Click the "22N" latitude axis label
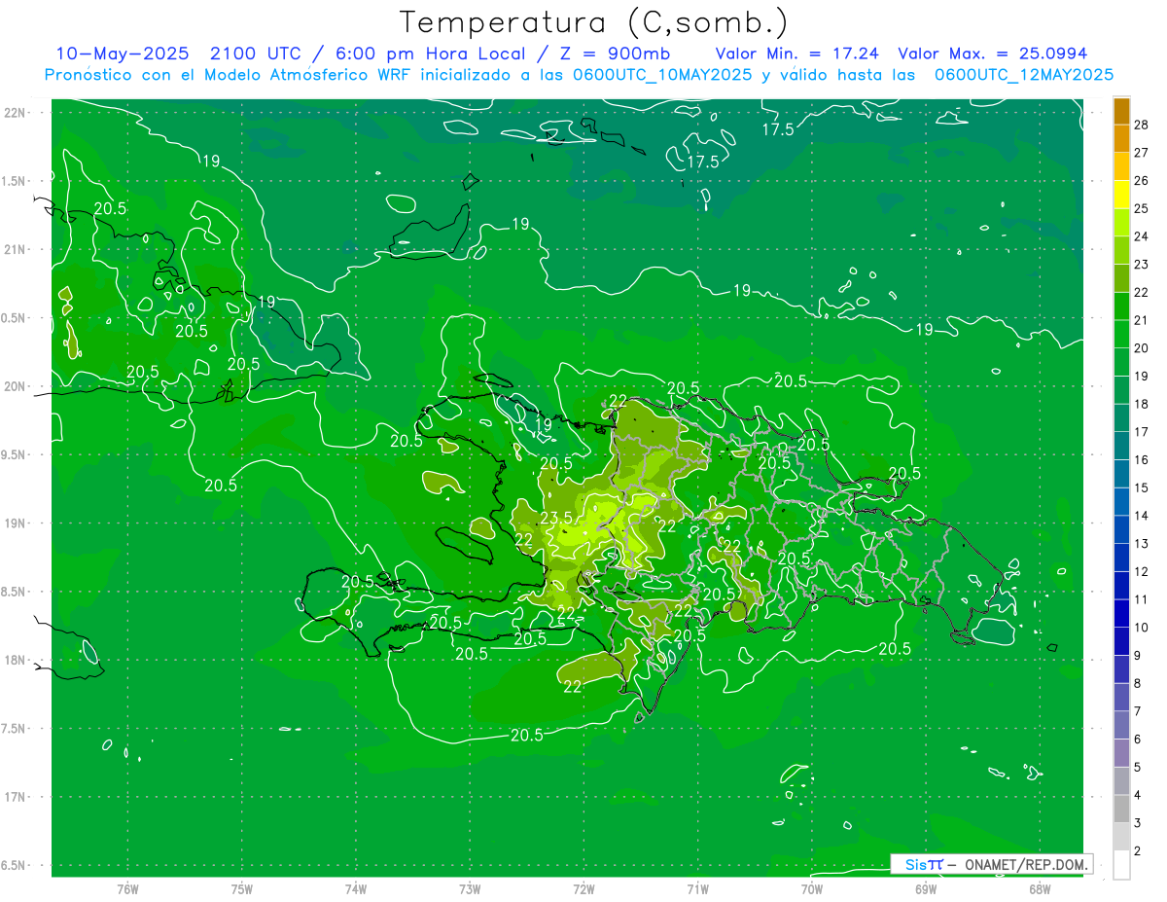 click(14, 112)
